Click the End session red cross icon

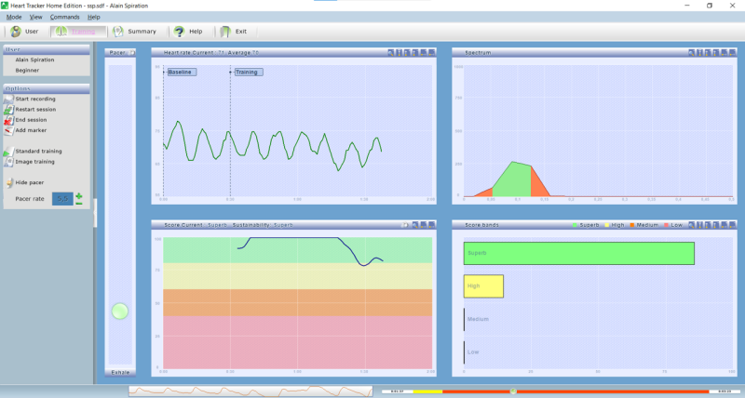(x=8, y=120)
